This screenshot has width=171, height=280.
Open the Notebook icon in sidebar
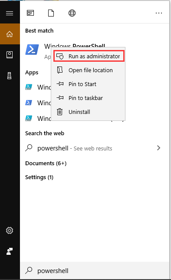[10, 55]
